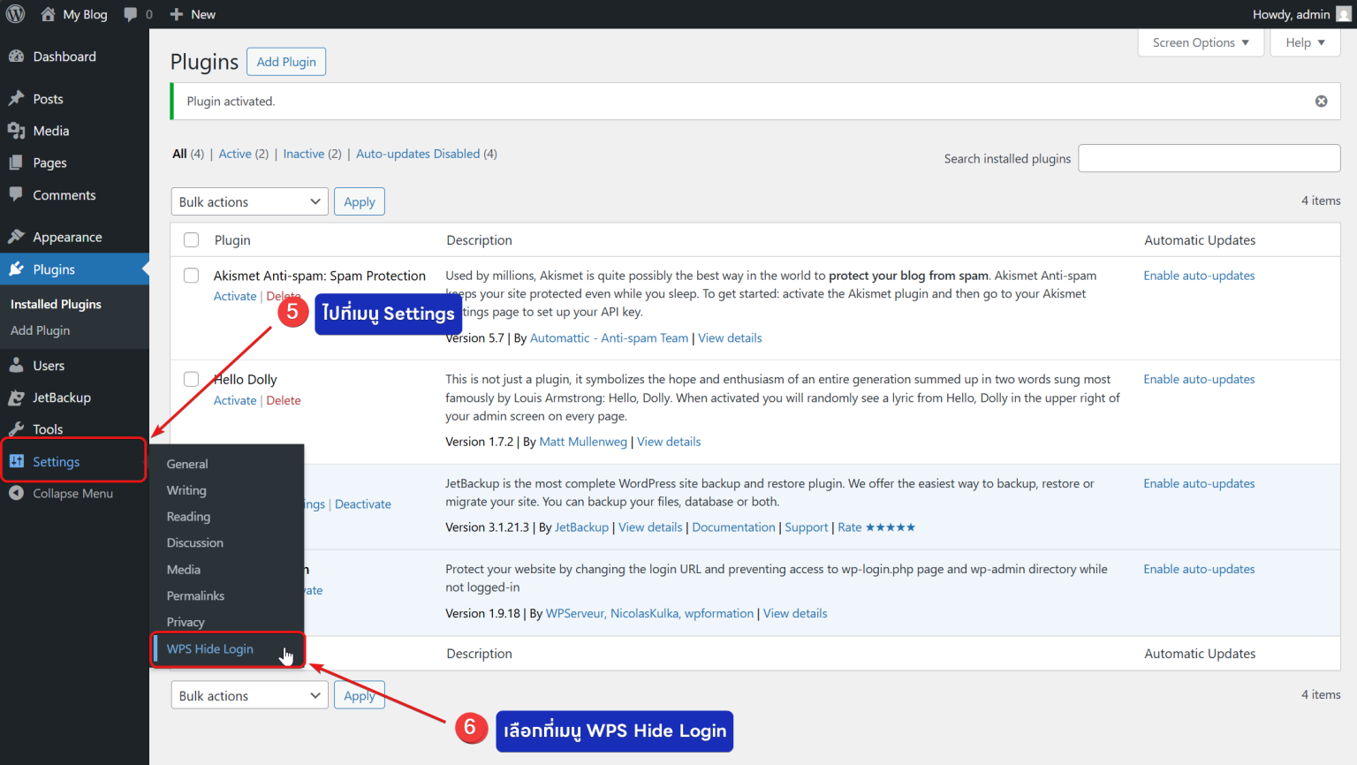Tick the select-all checkbox in Plugin header

tap(191, 240)
